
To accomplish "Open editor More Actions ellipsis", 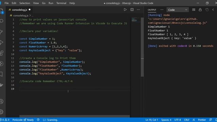I will pyautogui.click(x=138, y=10).
